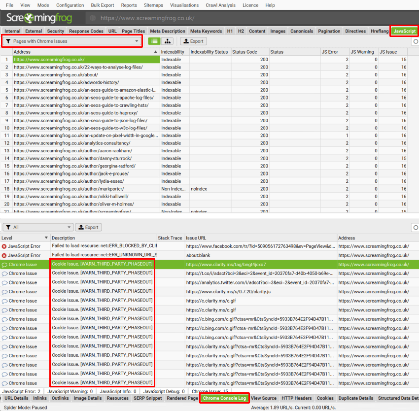Screen dimensions: 419x411
Task: Switch to SERP Snippet tab
Action: 147,398
